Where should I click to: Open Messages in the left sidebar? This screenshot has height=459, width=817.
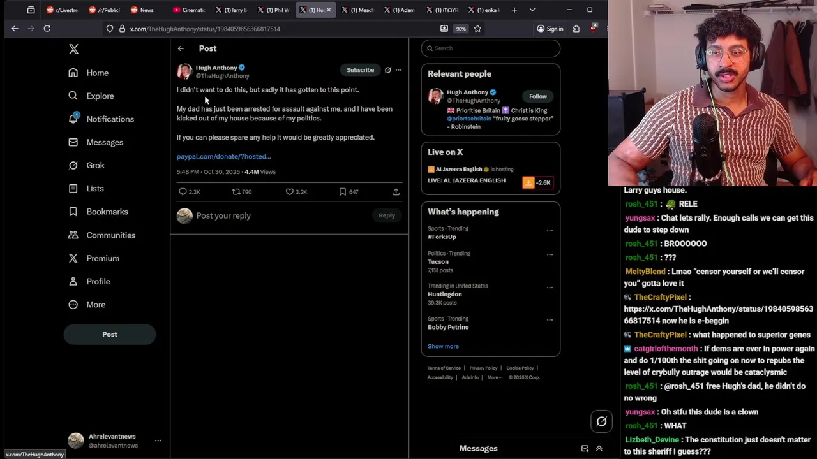[96, 142]
